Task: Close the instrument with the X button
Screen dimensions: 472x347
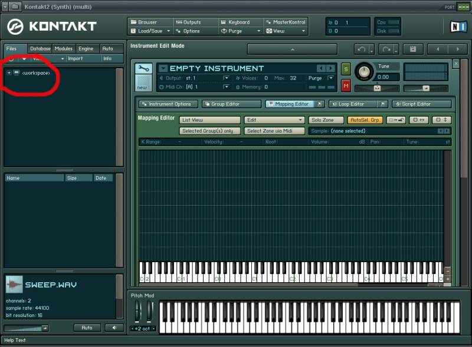Action: coord(456,64)
